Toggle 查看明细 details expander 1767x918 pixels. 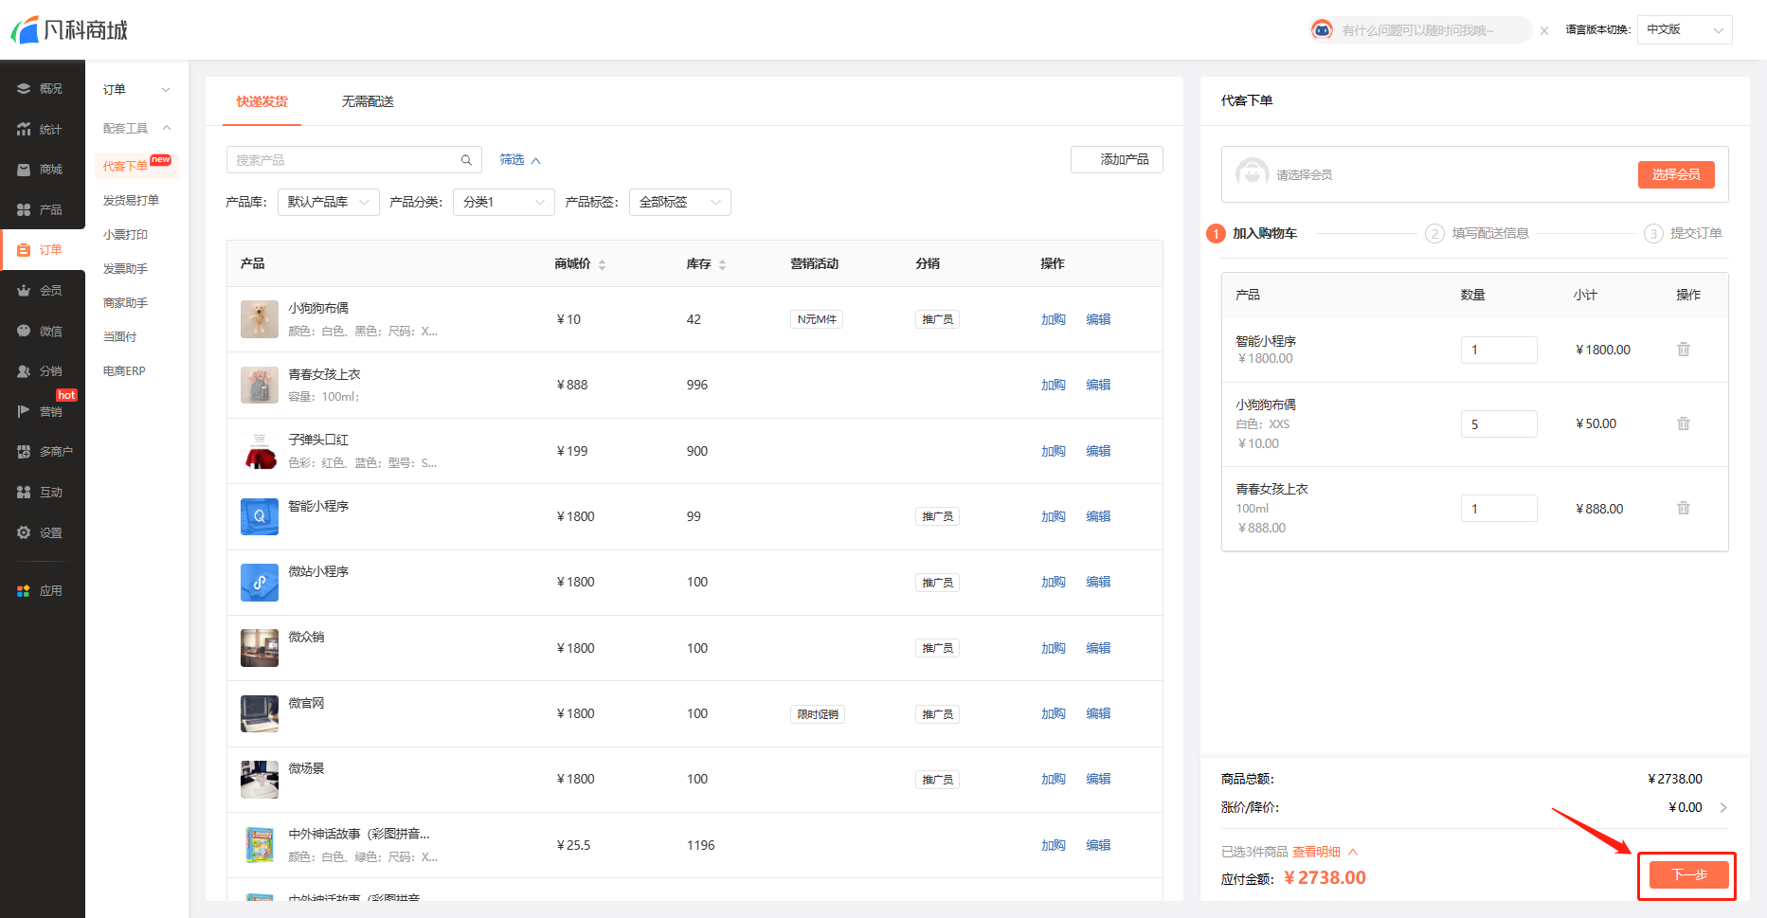point(1325,852)
